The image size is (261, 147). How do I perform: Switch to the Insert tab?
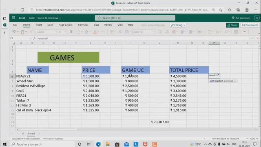click(39, 25)
